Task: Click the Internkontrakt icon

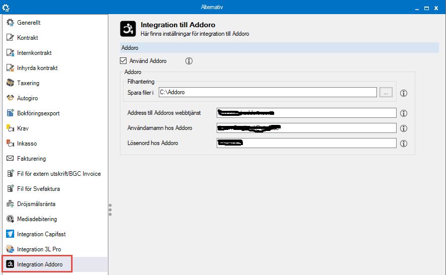Action: [10, 52]
